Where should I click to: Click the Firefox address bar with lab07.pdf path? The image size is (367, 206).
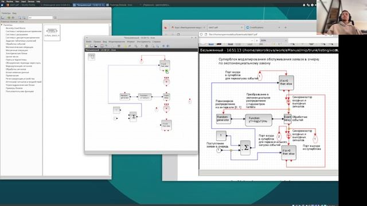point(262,34)
